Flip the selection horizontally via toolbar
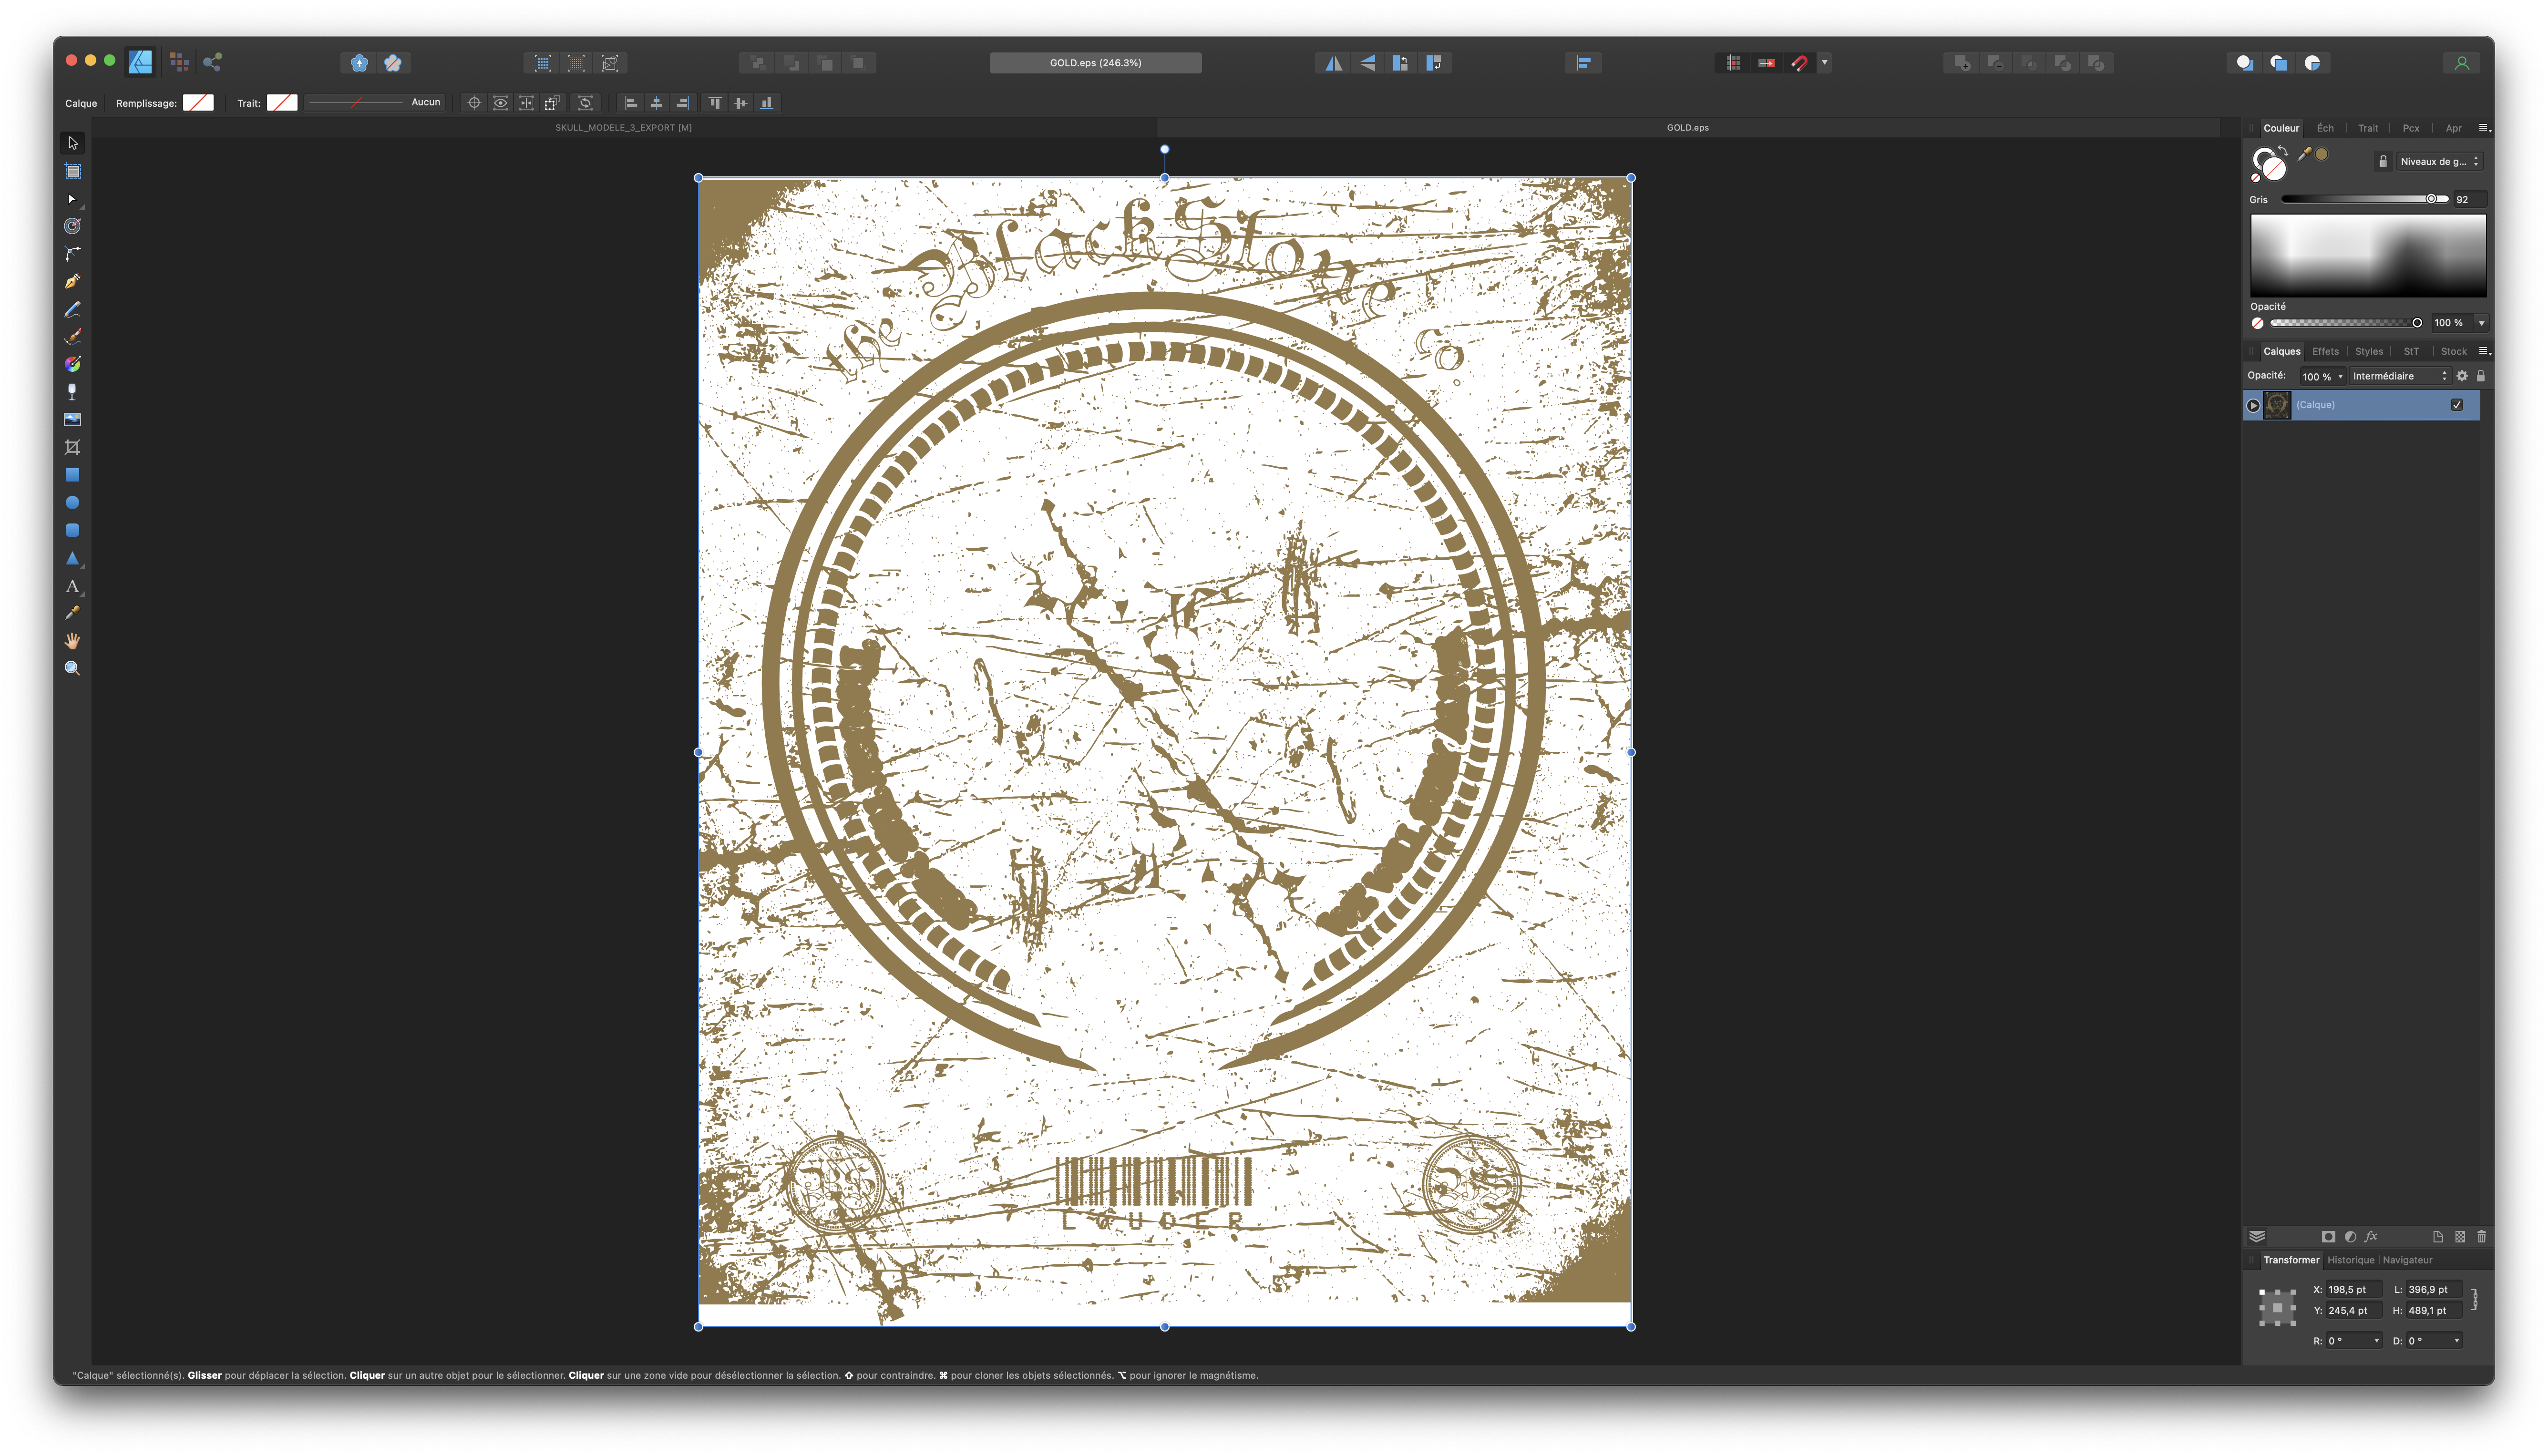Screen dimensions: 2548x1456 1333,63
